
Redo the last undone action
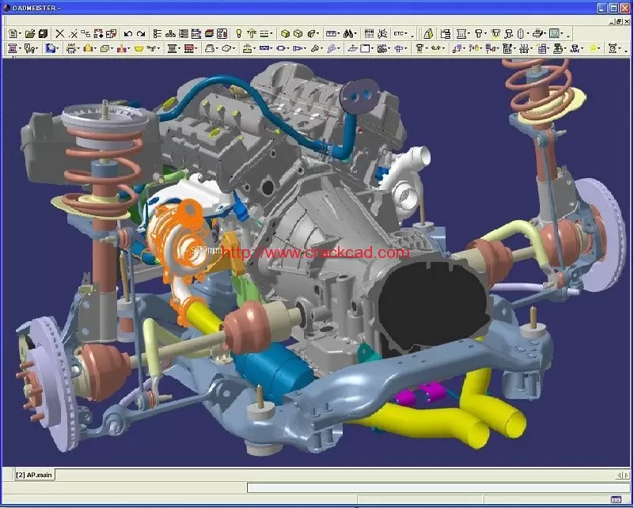141,34
